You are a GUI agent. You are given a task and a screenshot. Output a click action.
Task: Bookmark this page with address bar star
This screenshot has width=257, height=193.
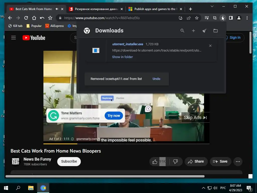(x=197, y=18)
